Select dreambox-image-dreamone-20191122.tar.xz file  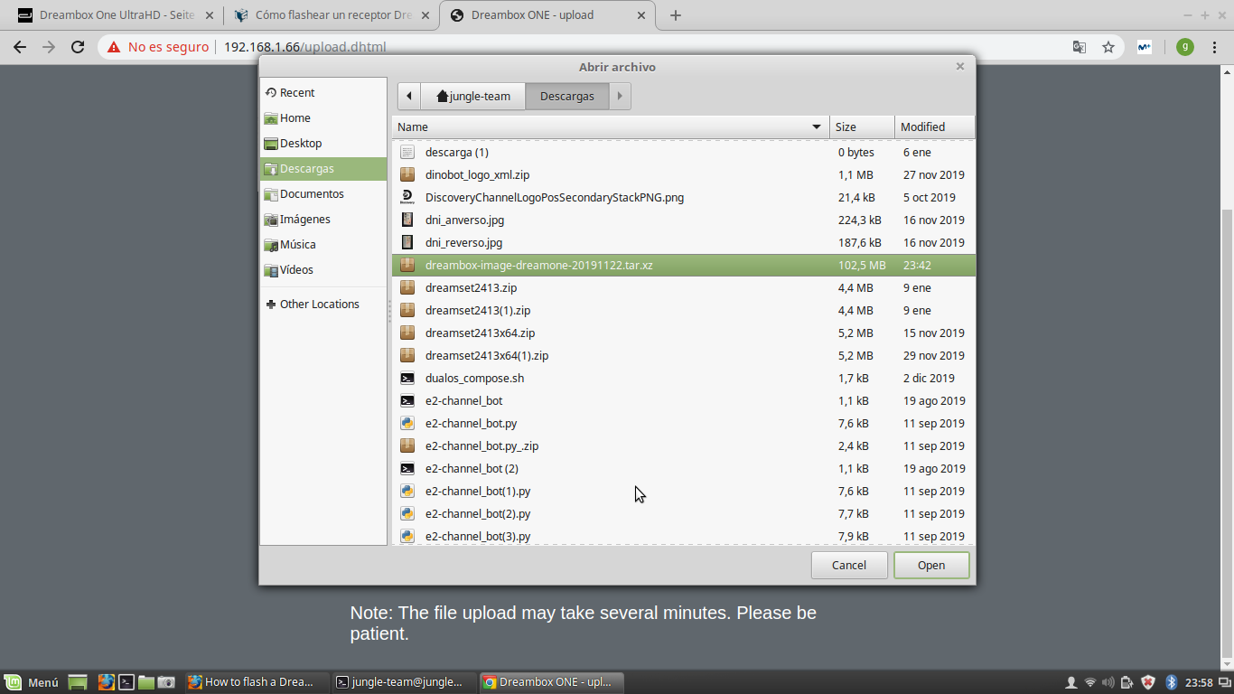[x=538, y=266]
